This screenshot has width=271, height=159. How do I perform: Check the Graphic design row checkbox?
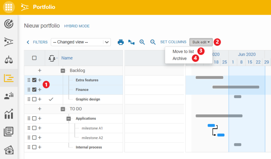click(x=34, y=99)
